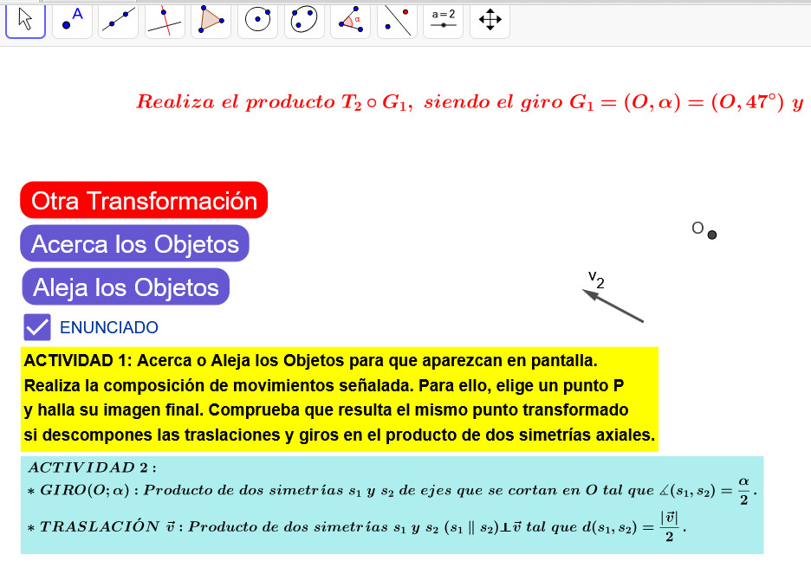Image resolution: width=811 pixels, height=580 pixels.
Task: Select the Move arrow tool
Action: (x=25, y=21)
